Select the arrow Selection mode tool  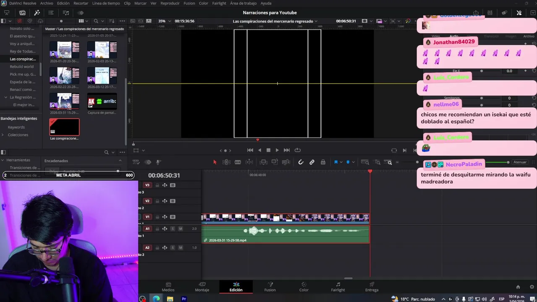tap(215, 162)
